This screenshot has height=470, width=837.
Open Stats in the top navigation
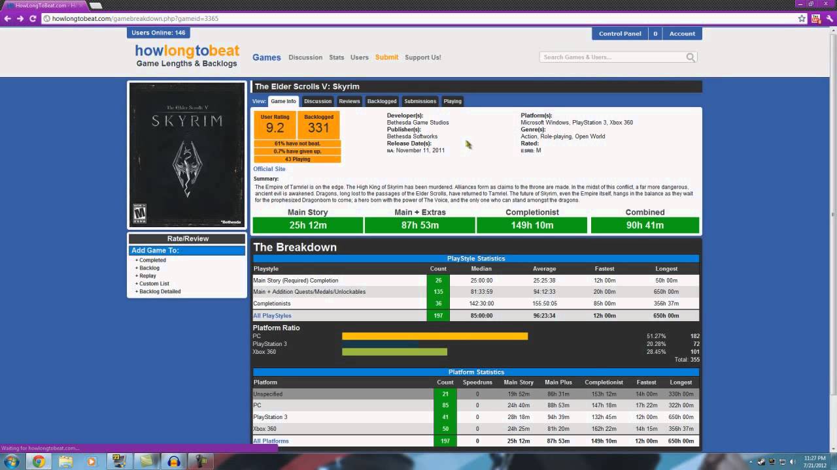coord(337,57)
